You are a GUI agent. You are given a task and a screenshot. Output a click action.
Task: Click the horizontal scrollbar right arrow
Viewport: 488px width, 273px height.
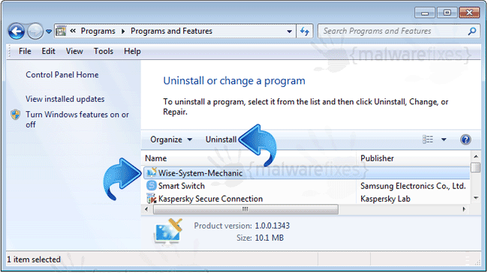[464, 209]
